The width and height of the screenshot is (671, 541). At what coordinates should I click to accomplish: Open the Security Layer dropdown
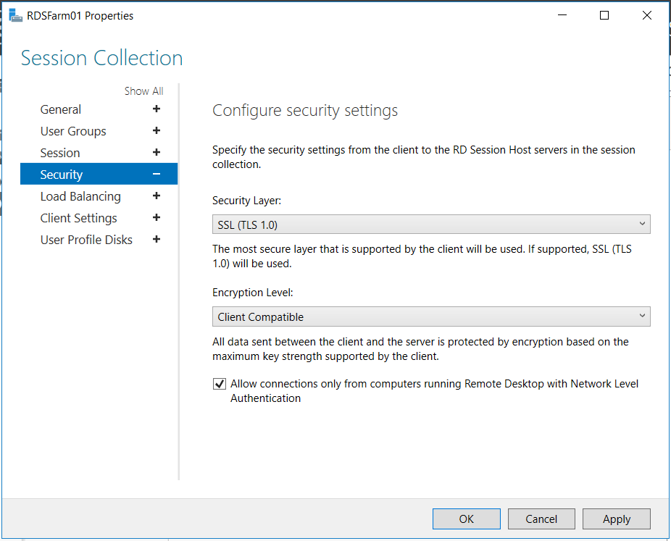[x=431, y=225]
